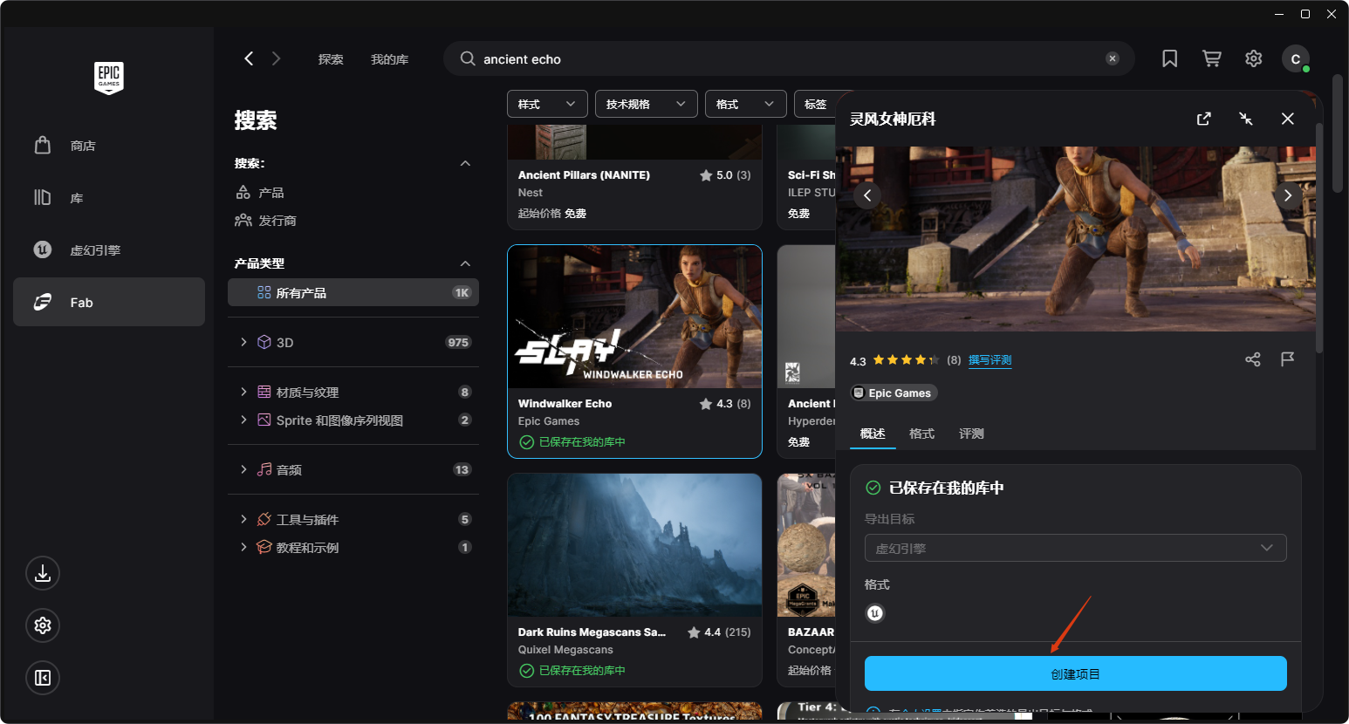Screen dimensions: 1349x724
Task: Open the 标签 filter dropdown
Action: click(x=816, y=104)
